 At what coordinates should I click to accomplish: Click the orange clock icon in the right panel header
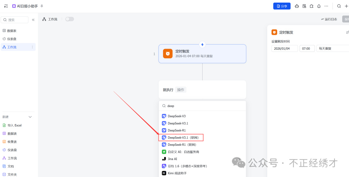[274, 33]
